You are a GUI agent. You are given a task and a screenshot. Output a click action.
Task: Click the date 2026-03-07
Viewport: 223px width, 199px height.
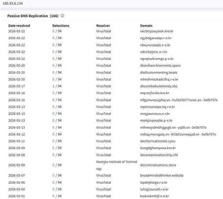click(x=16, y=175)
